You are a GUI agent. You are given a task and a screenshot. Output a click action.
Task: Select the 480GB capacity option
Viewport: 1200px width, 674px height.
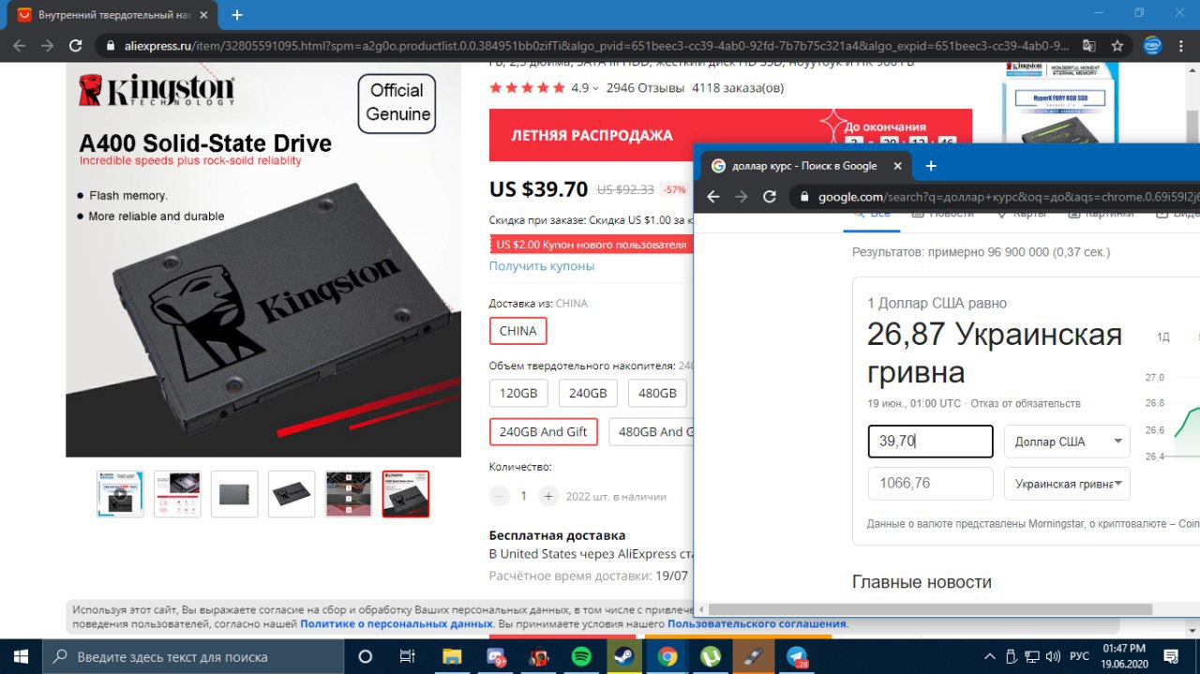pyautogui.click(x=657, y=393)
